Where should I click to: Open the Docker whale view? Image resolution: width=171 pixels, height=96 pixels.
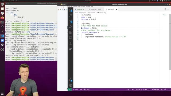[x=71, y=49]
